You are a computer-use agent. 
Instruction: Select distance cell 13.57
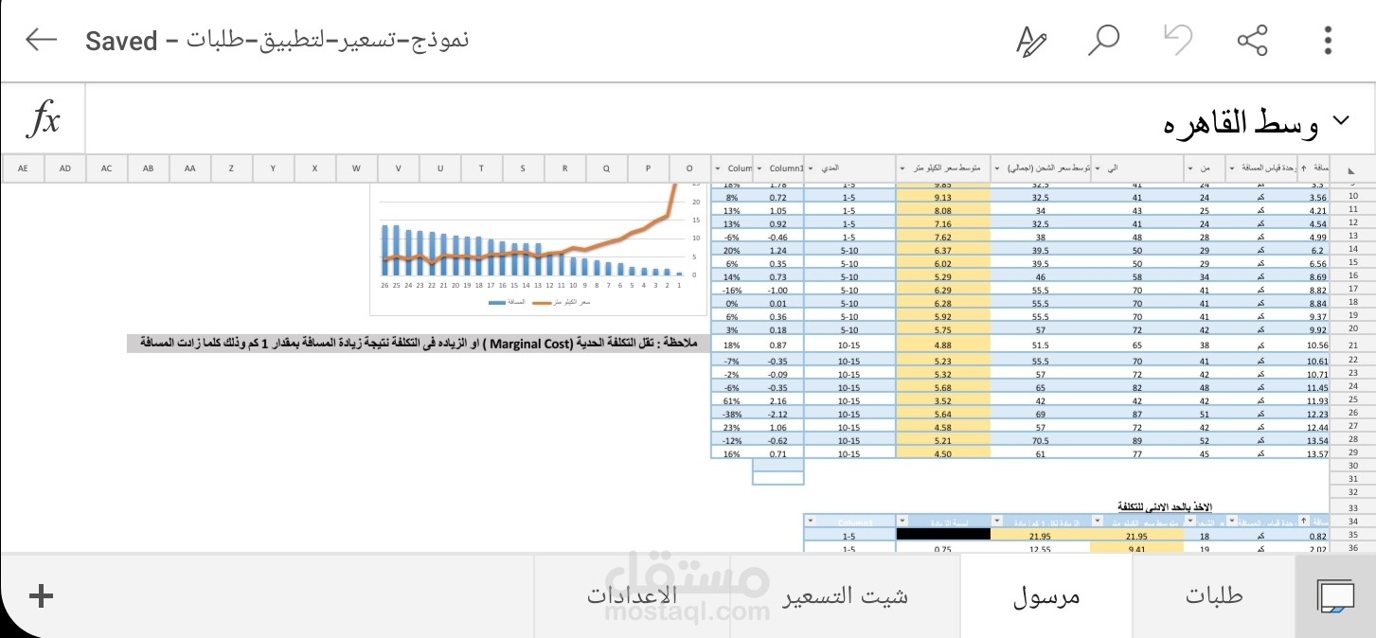(x=1312, y=453)
